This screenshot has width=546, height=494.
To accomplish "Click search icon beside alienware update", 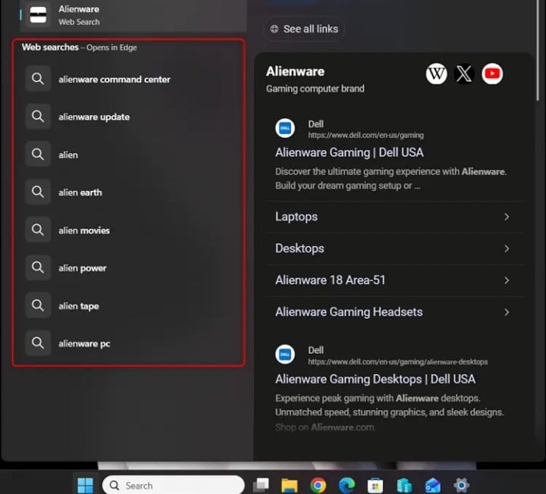I will click(x=38, y=116).
